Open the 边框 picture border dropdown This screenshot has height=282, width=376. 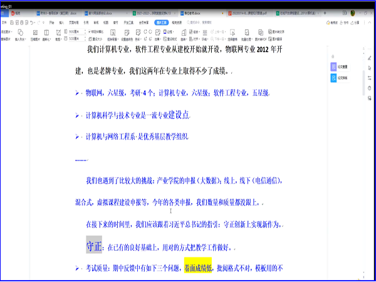[x=169, y=32]
